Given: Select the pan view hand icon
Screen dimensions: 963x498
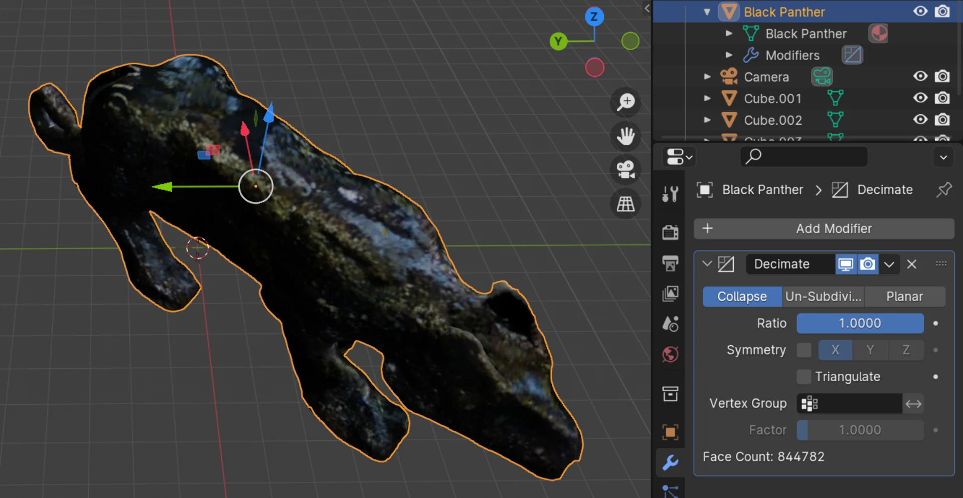Looking at the screenshot, I should (x=625, y=136).
